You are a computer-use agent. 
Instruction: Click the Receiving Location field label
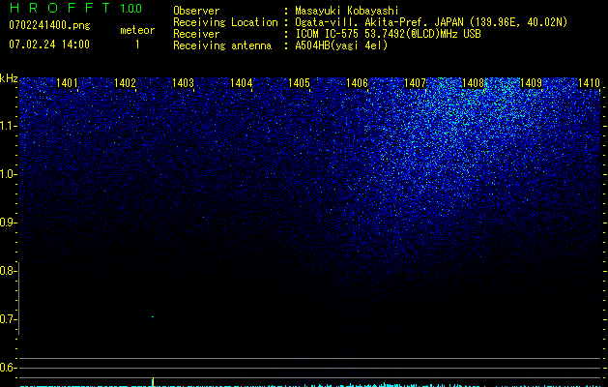pos(225,22)
